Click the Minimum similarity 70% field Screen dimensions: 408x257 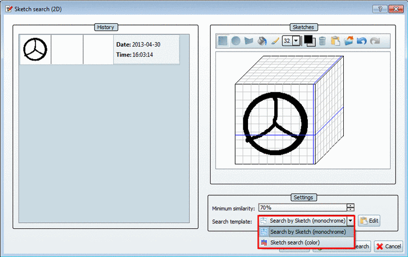point(302,208)
